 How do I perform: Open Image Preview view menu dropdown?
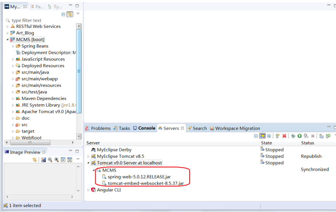click(x=78, y=159)
